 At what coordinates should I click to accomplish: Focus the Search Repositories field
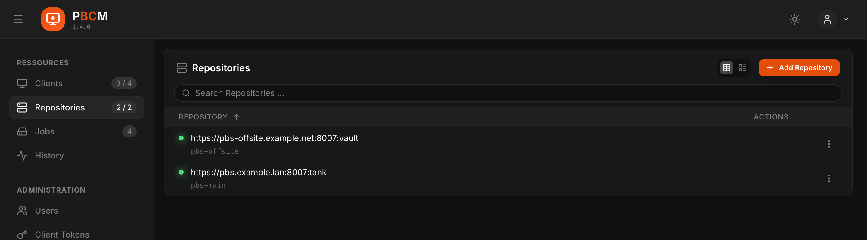(508, 93)
